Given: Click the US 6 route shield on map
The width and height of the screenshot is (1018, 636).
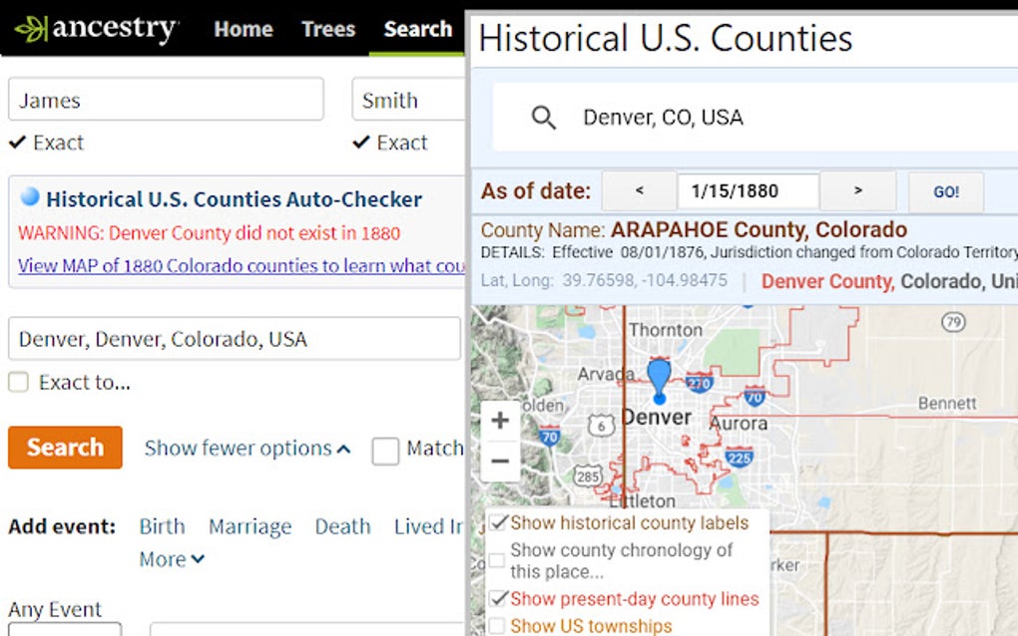Looking at the screenshot, I should [x=601, y=426].
